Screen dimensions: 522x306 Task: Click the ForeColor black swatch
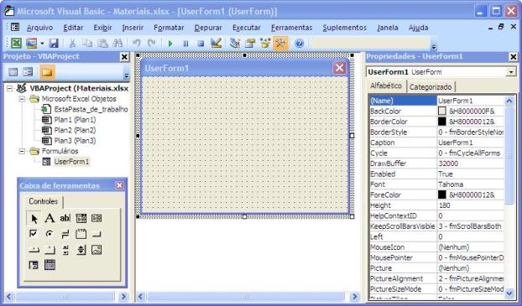441,194
